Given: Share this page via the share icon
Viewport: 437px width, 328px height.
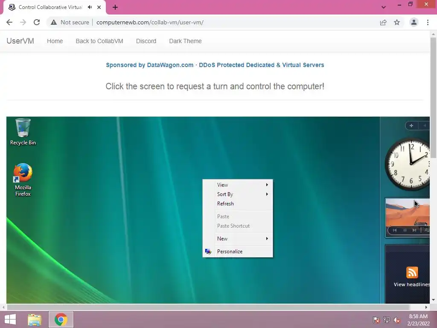Looking at the screenshot, I should tap(383, 22).
